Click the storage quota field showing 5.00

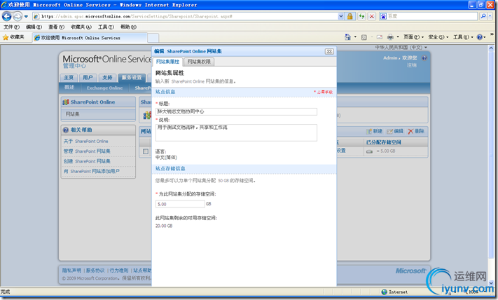[x=180, y=204]
